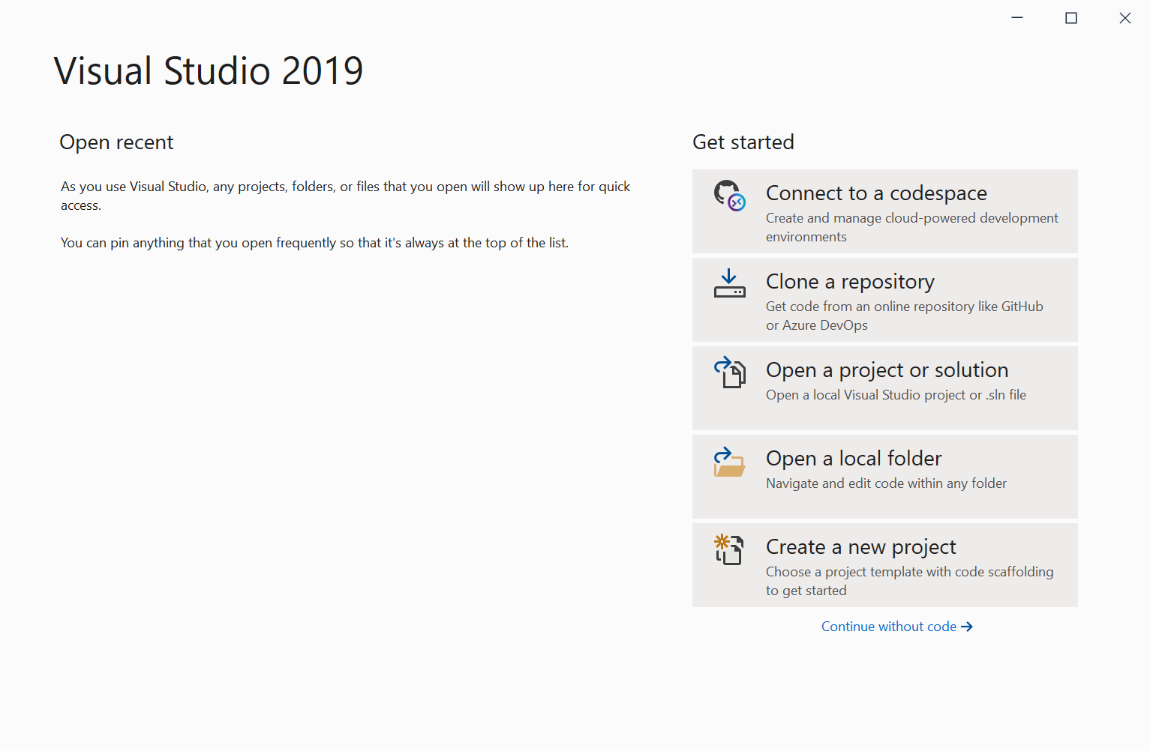Click the Open a local folder icon
The width and height of the screenshot is (1150, 751).
point(729,462)
